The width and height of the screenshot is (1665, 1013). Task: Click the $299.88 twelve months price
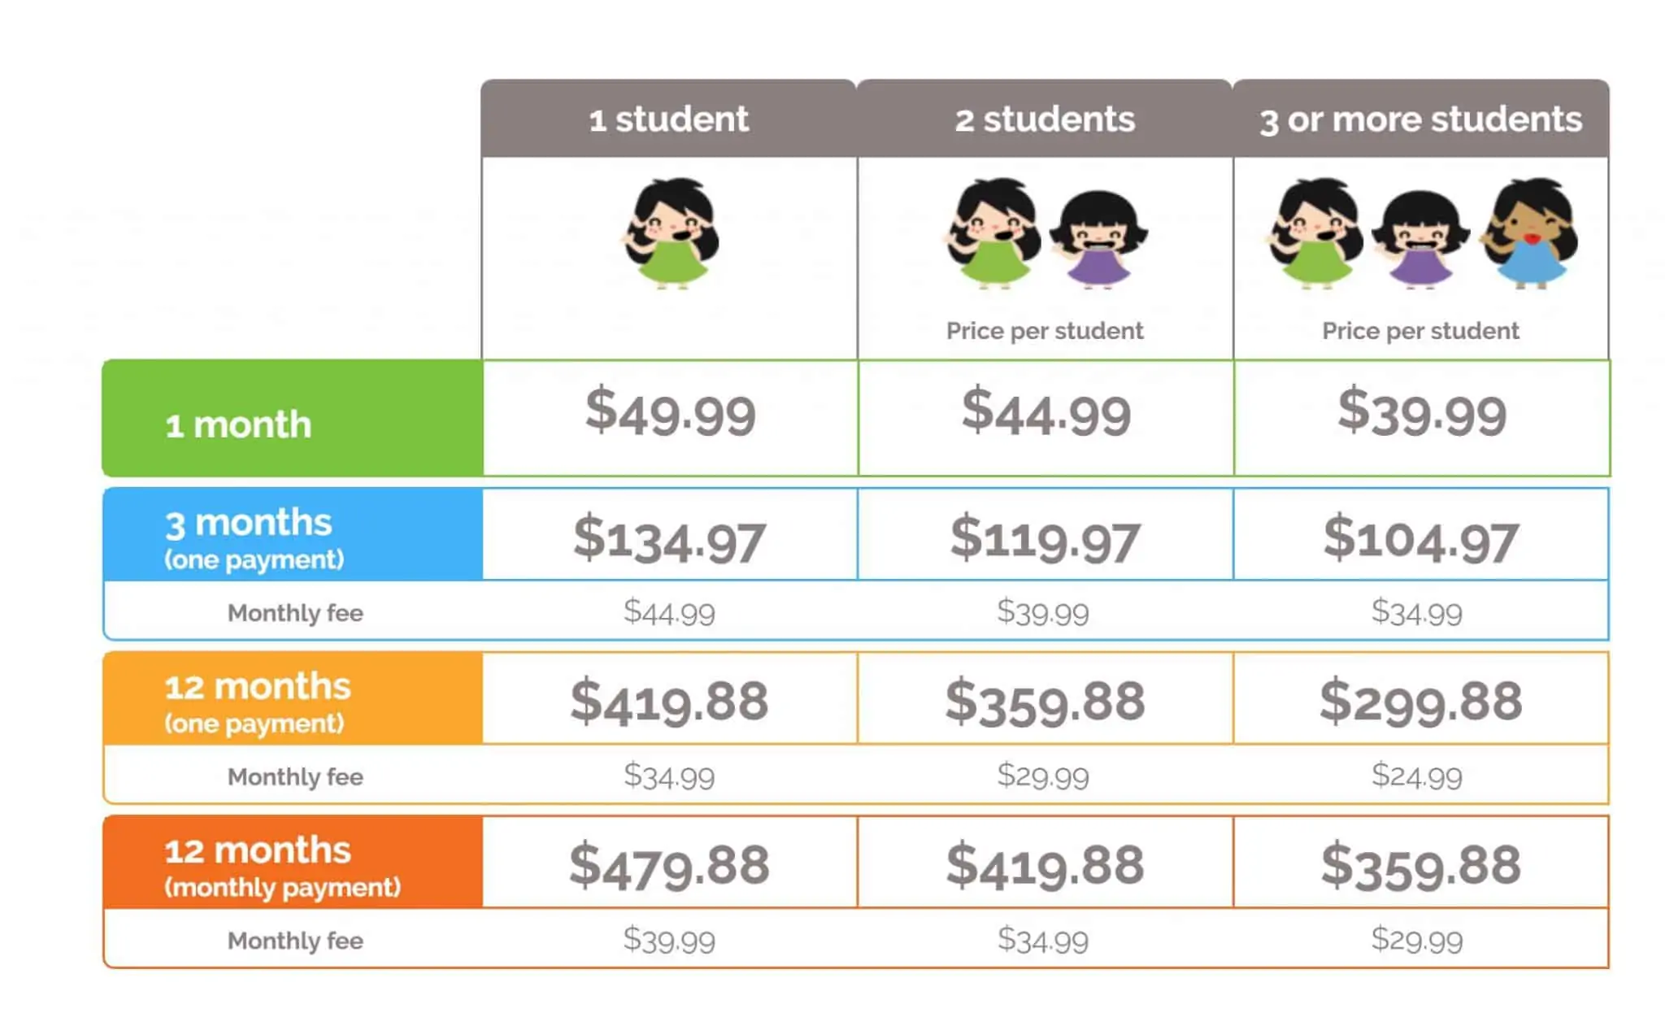1420,702
